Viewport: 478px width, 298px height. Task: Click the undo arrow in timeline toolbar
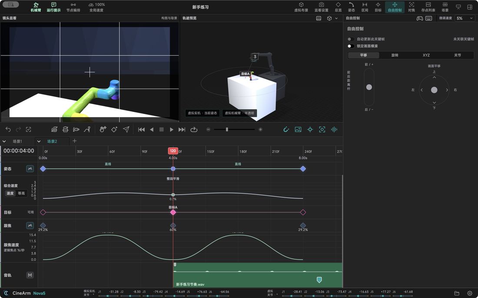8,129
